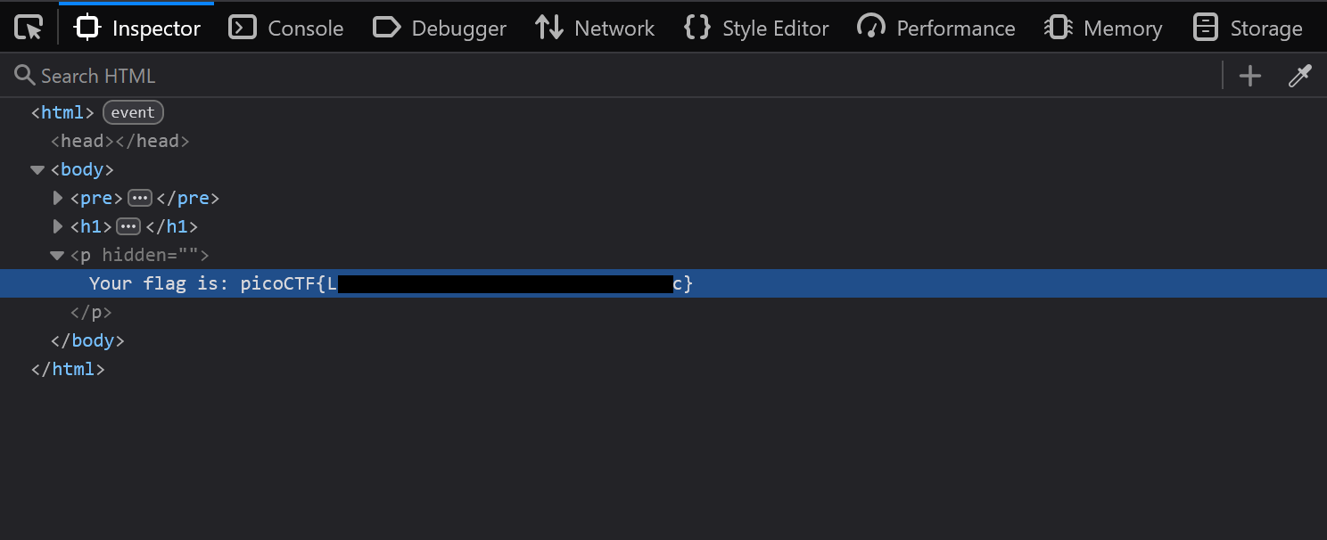The width and height of the screenshot is (1327, 540).
Task: Select the highlighted flag text line
Action: [383, 283]
